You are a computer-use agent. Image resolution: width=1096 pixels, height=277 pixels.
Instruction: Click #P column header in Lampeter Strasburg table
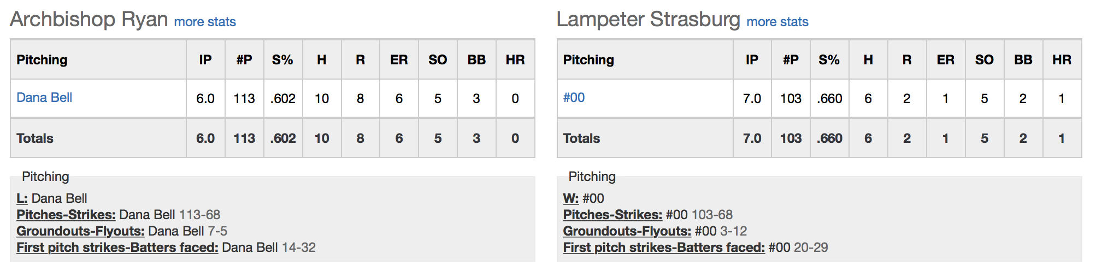tap(791, 60)
